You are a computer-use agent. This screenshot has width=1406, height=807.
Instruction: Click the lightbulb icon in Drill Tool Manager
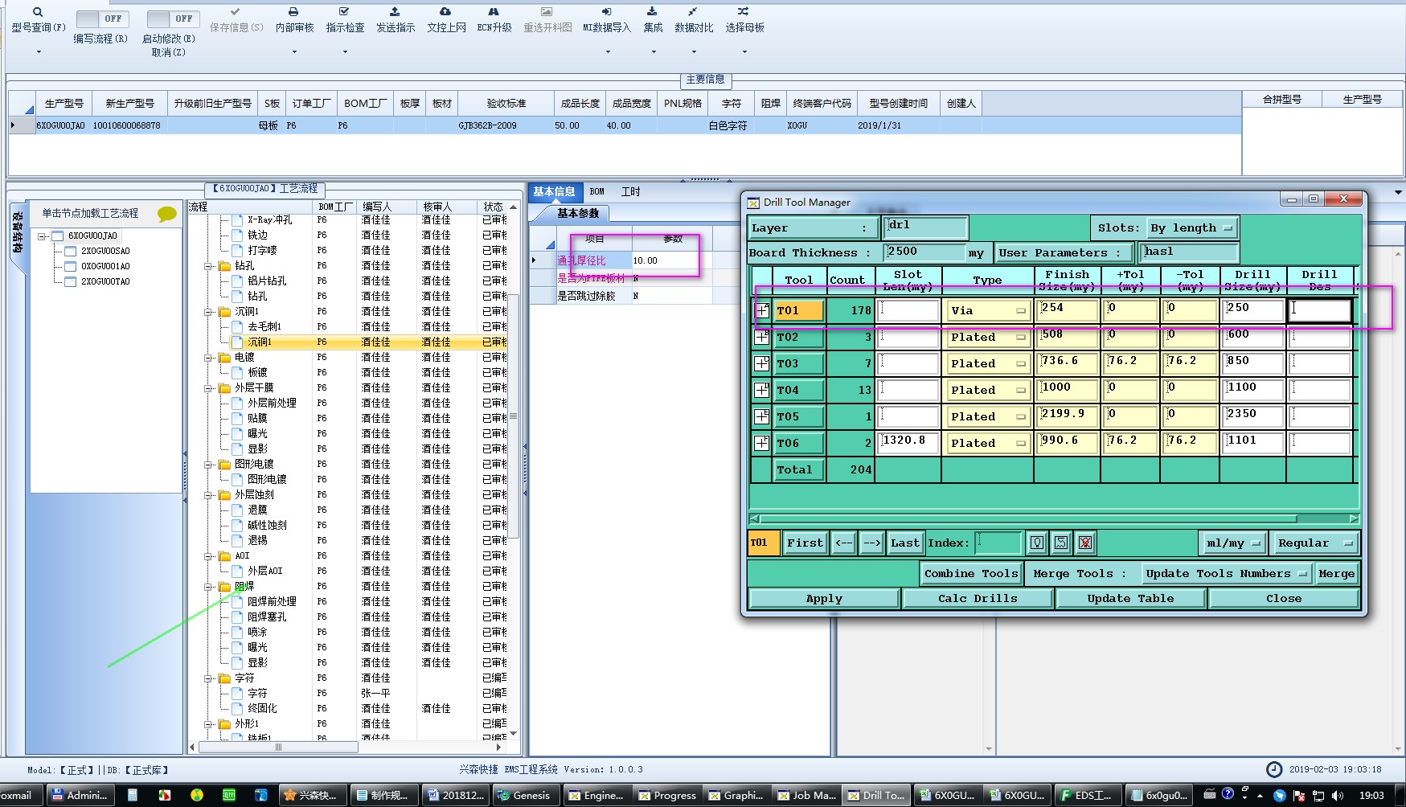tap(1037, 543)
